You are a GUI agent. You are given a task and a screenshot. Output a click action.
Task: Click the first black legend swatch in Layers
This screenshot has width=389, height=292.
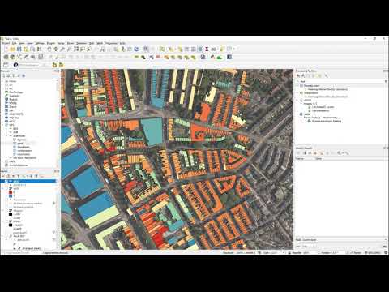coord(11,214)
